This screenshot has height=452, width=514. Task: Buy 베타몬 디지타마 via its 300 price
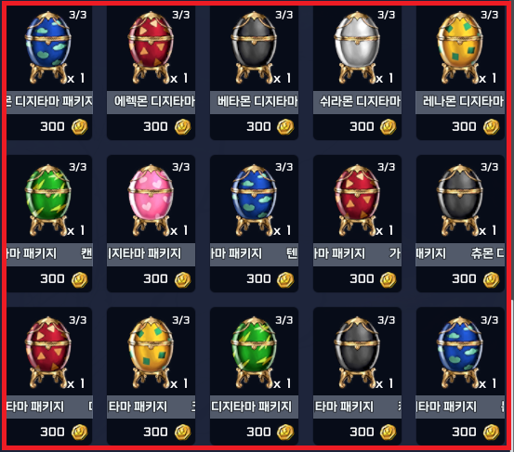point(258,126)
